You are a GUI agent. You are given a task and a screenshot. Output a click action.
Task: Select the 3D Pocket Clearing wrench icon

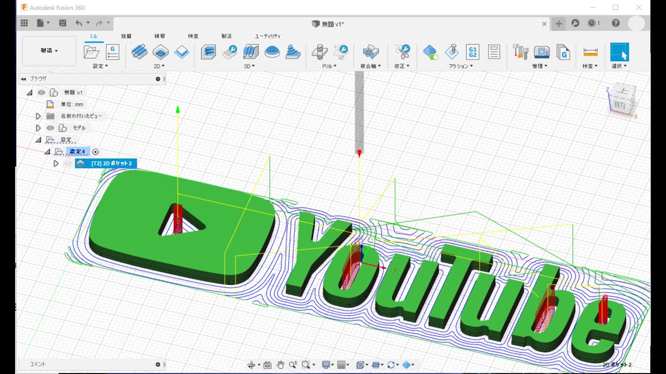tap(229, 52)
